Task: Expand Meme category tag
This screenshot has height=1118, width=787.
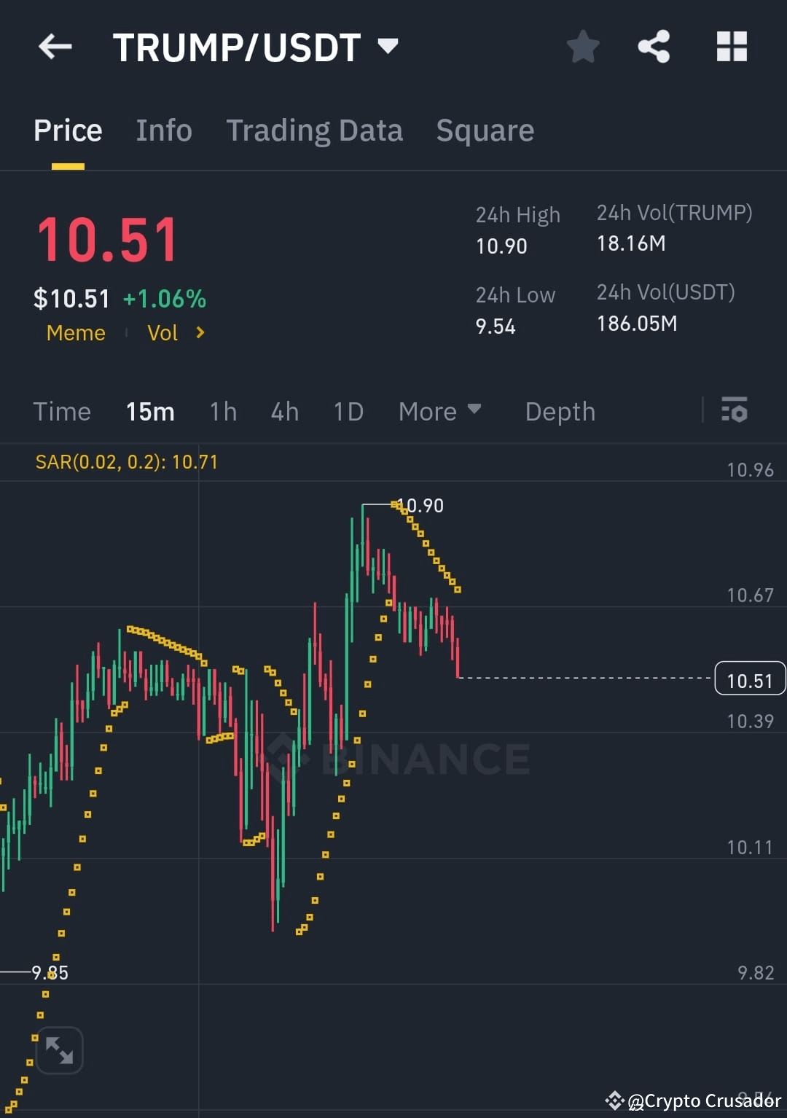Action: (76, 333)
